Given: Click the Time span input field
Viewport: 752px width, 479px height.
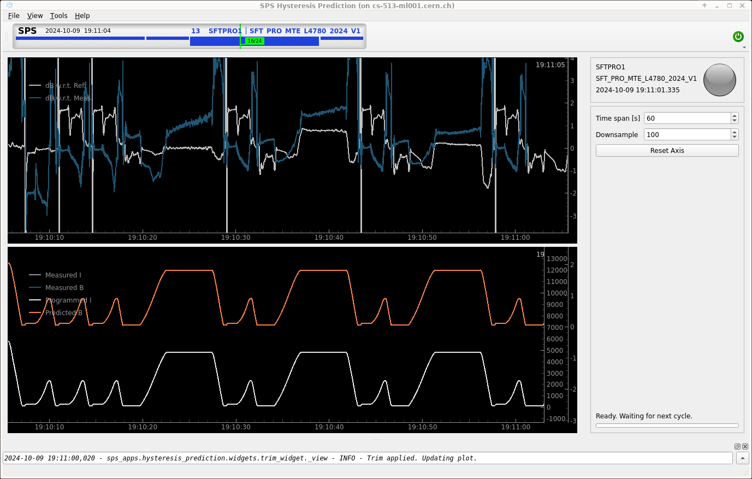Looking at the screenshot, I should coord(687,119).
